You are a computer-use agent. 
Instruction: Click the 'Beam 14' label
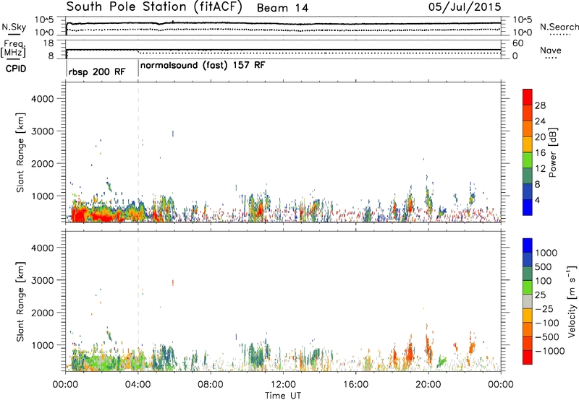pos(282,8)
